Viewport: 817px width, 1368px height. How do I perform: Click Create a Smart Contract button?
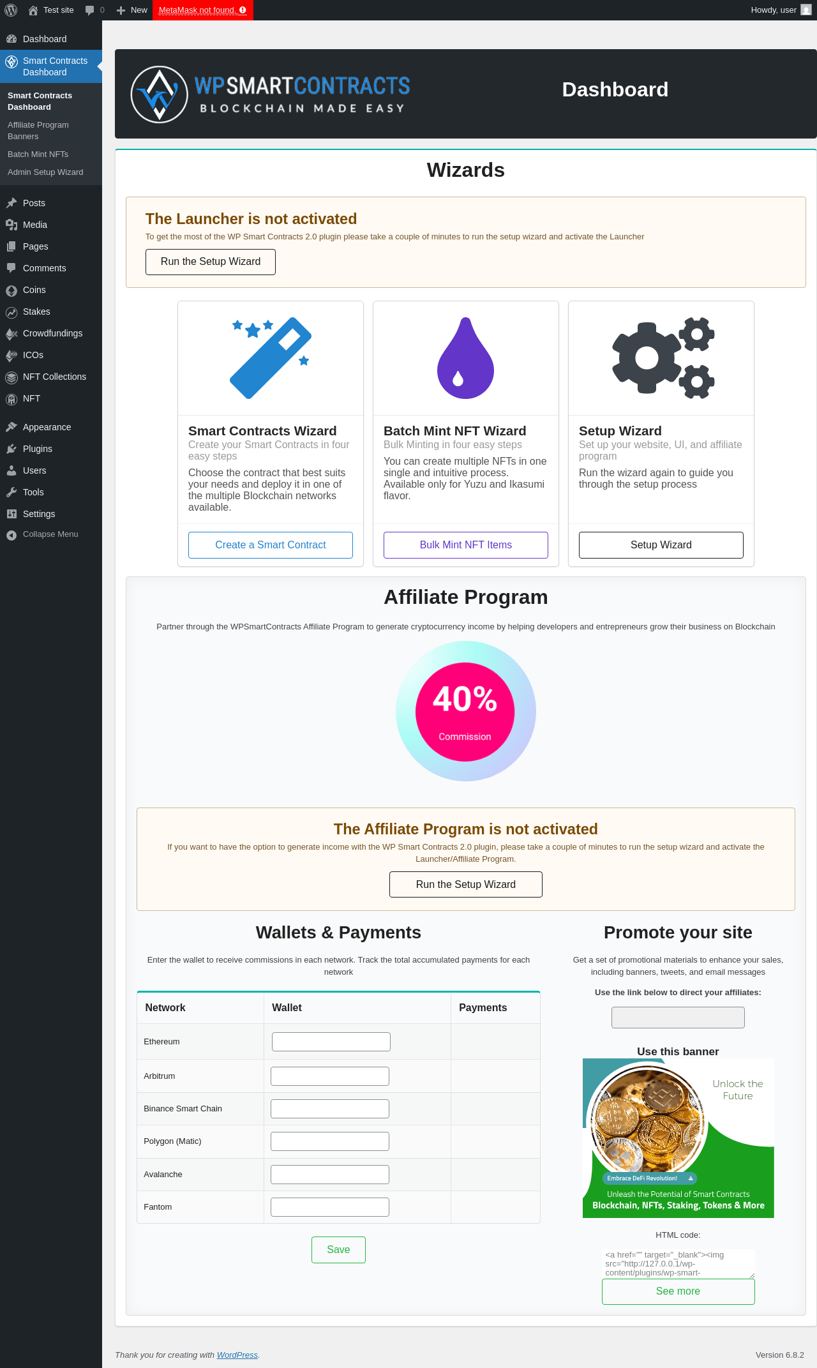click(x=271, y=545)
